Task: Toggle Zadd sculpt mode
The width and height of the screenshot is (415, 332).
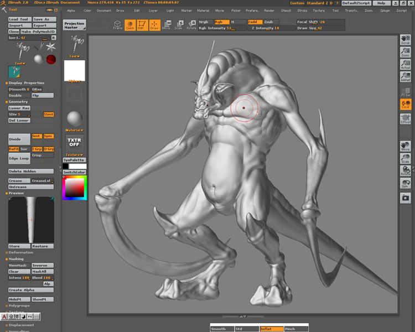Action: [255, 22]
